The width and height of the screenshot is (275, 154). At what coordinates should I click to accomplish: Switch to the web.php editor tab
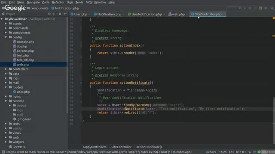point(178,14)
